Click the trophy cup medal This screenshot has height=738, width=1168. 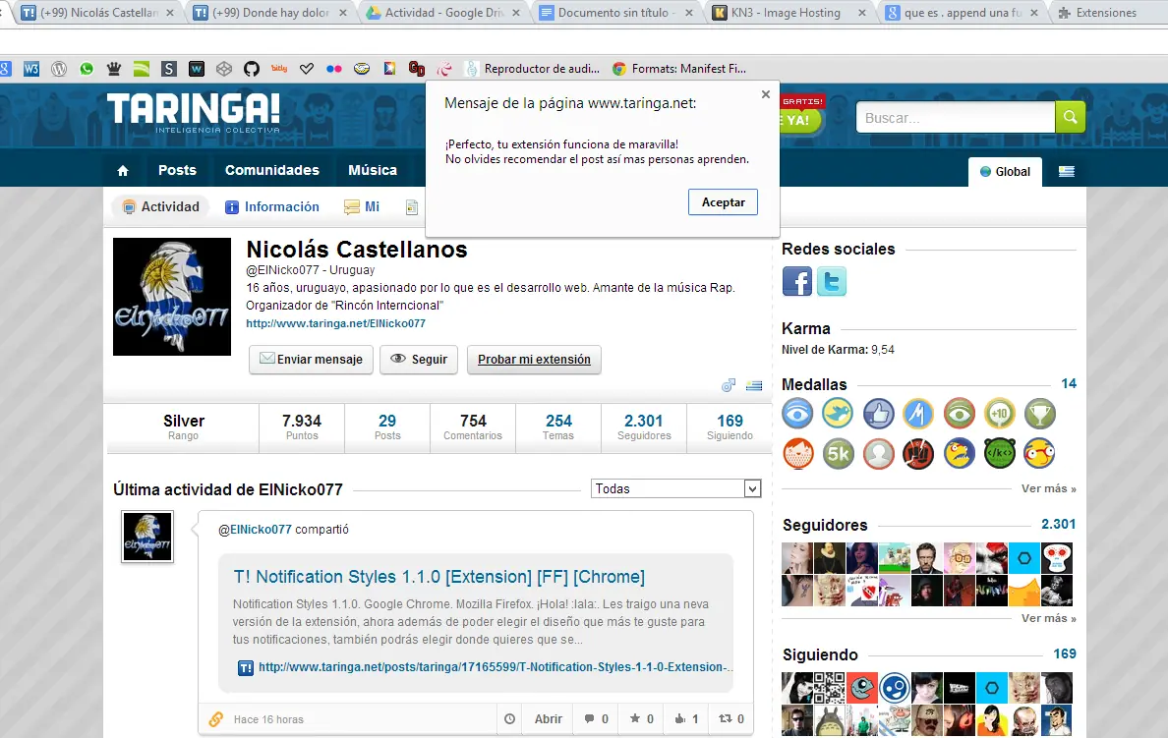[1040, 414]
